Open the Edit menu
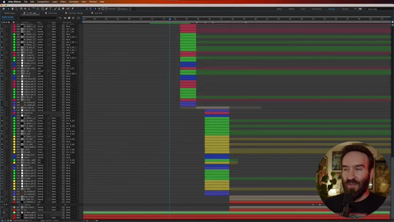394x222 pixels. pyautogui.click(x=32, y=2)
